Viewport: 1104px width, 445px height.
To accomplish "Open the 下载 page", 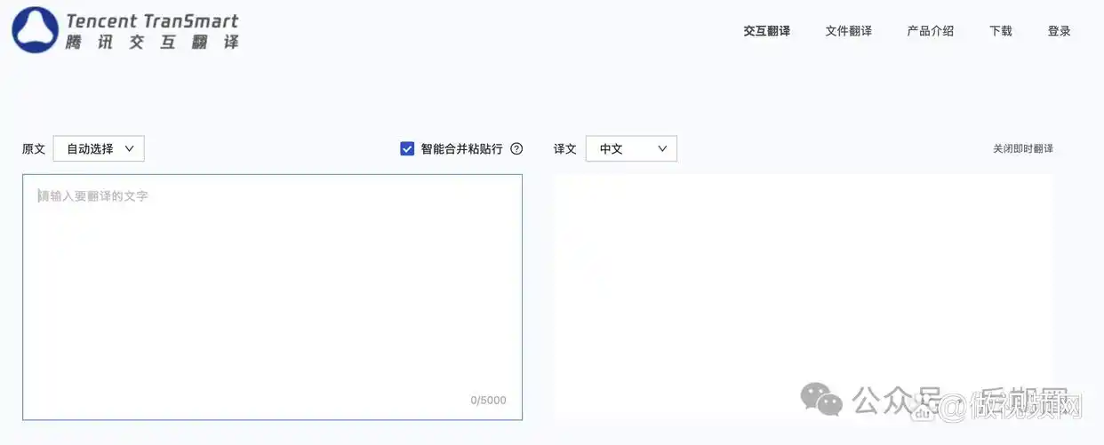I will pos(1000,31).
